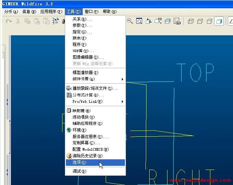Screen dimensions: 233x185
Task: Click the icon beside 映射键
Action: (x=69, y=111)
